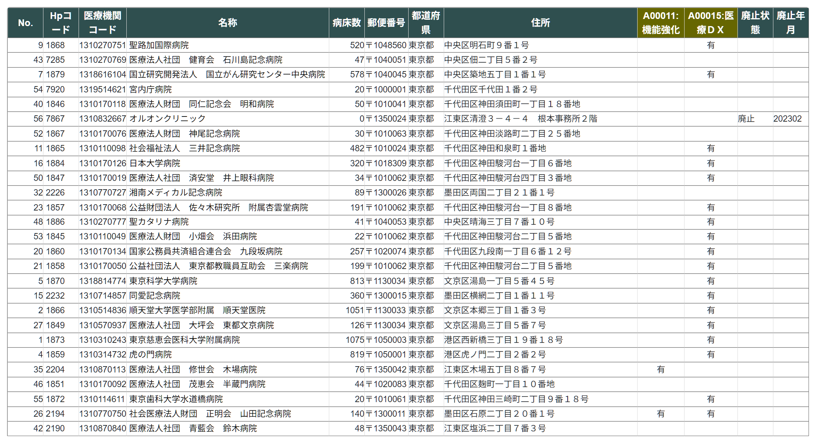Viewport: 816px width, 442px height.
Task: Click bed count 1075 cell
Action: tap(347, 340)
